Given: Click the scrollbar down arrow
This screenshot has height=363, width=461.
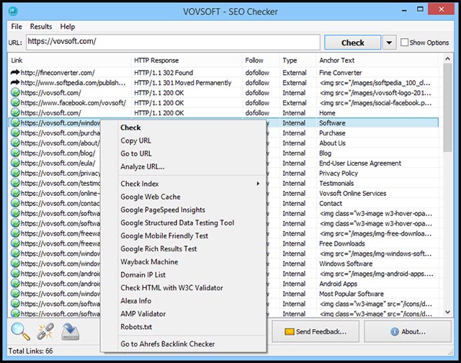Looking at the screenshot, I should 447,312.
